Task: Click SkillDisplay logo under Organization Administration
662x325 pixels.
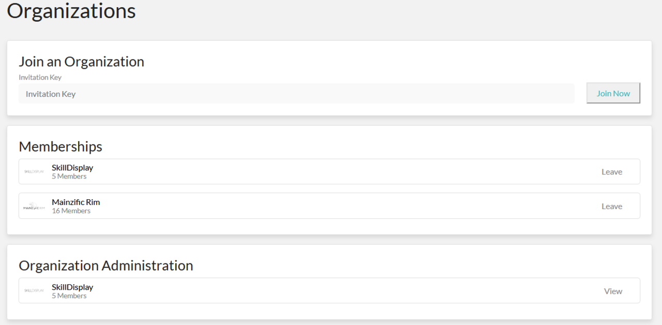Action: click(34, 291)
